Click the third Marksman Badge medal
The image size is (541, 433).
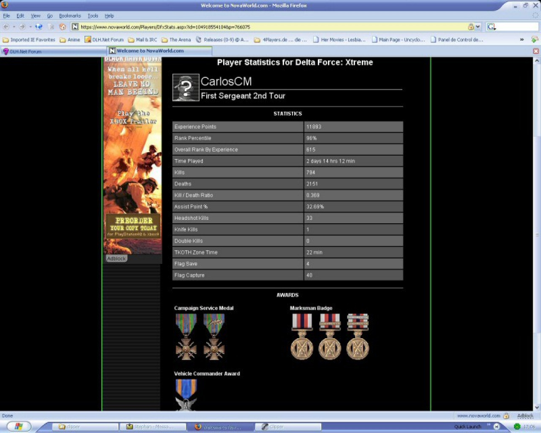point(358,337)
